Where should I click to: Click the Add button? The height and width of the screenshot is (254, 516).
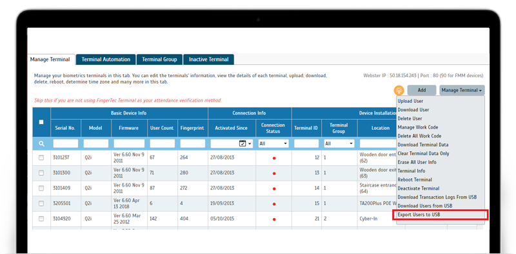coord(422,90)
